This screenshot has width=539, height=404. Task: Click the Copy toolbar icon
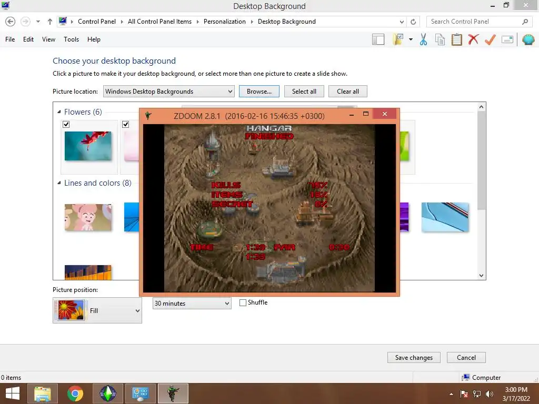[x=440, y=39]
